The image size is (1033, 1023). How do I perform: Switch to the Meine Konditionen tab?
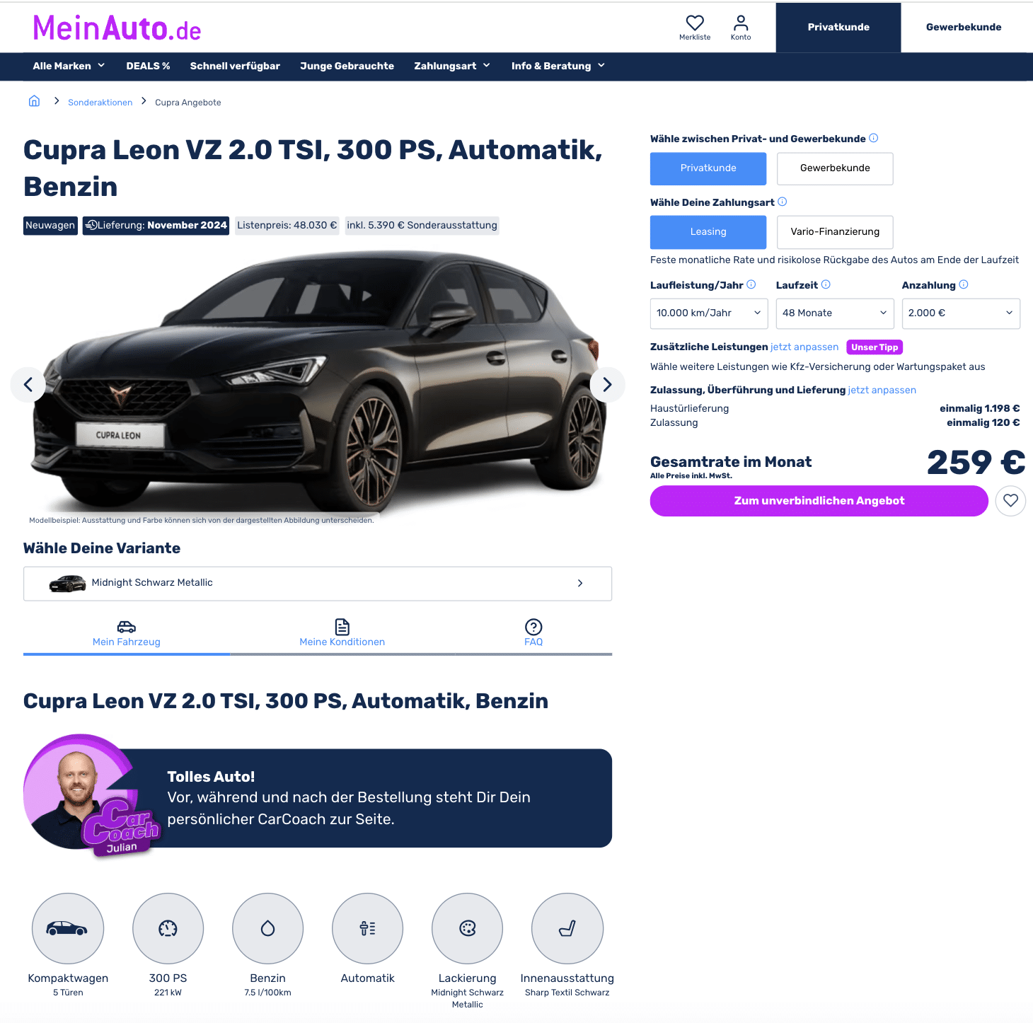(342, 633)
